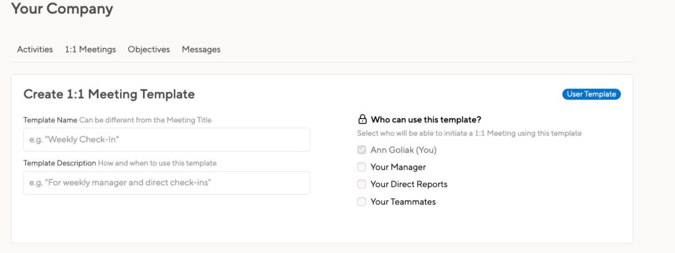Click the "Can be different from the Meeting Title" hint
This screenshot has width=675, height=253.
pyautogui.click(x=146, y=120)
